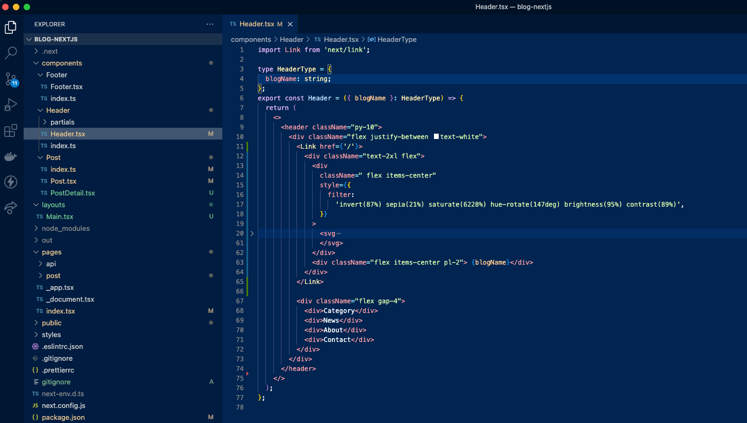Click the HeaderType symbol icon in the breadcrumb
Image resolution: width=747 pixels, height=423 pixels.
372,39
